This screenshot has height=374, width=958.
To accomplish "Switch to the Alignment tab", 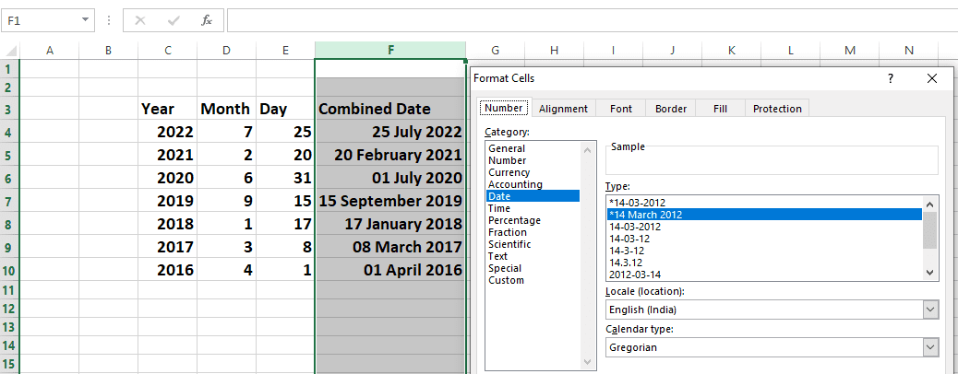I will [563, 109].
